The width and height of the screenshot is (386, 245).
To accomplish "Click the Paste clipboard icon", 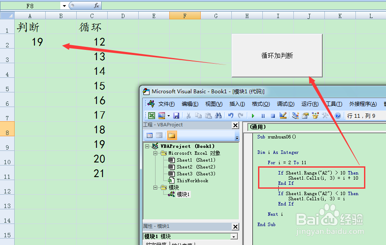I will tap(208, 115).
